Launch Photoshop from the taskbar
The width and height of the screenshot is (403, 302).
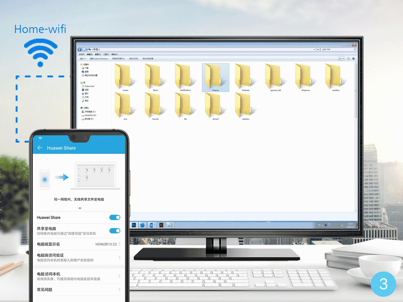[134, 225]
